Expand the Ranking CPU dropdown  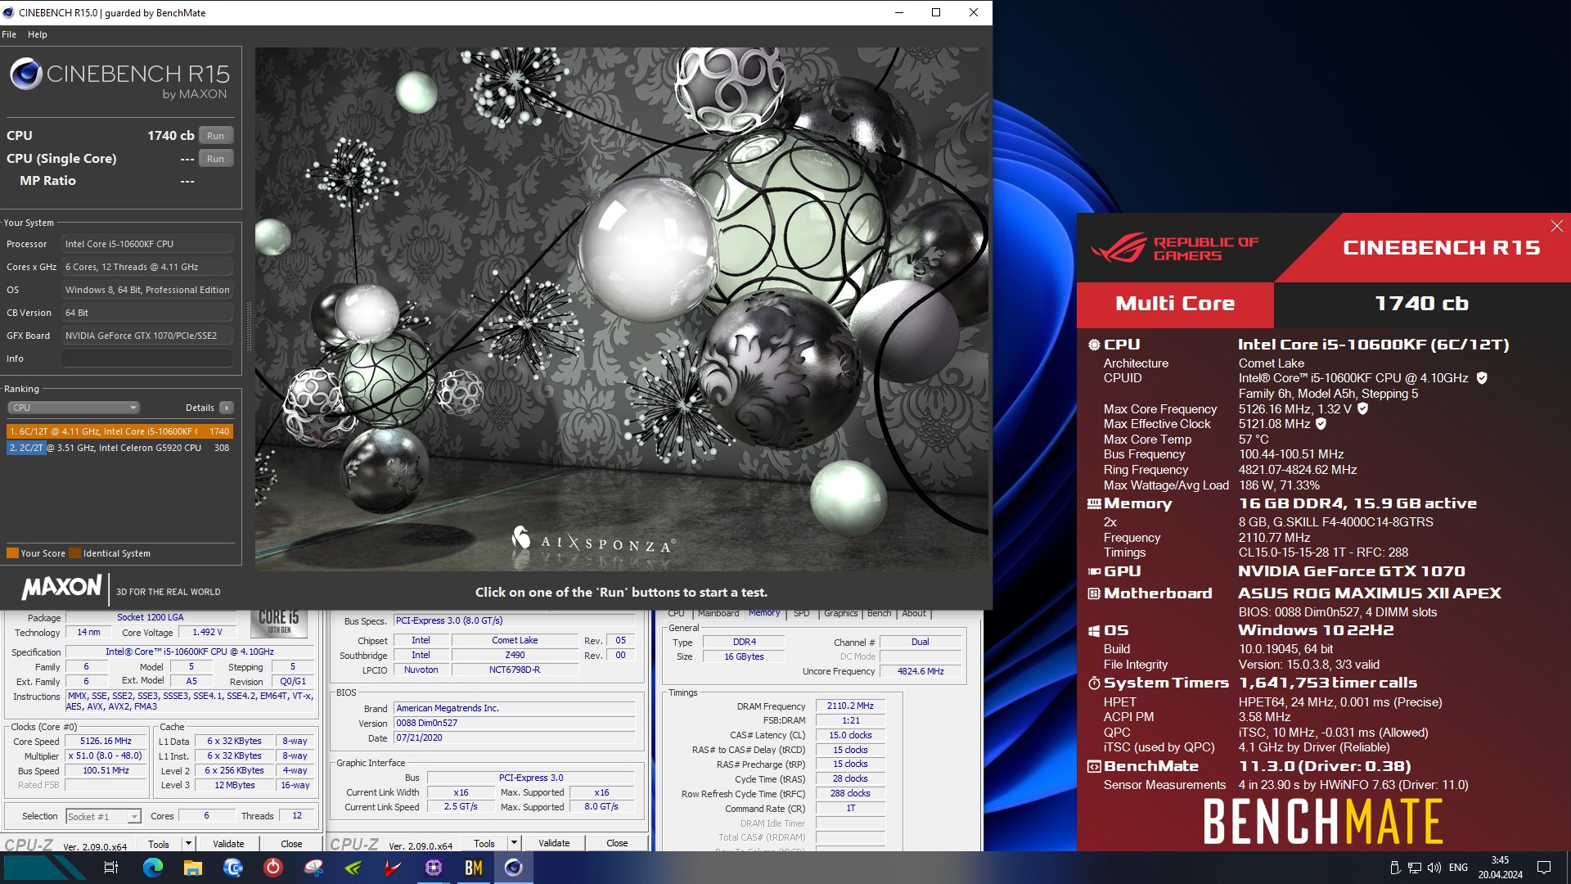[74, 408]
